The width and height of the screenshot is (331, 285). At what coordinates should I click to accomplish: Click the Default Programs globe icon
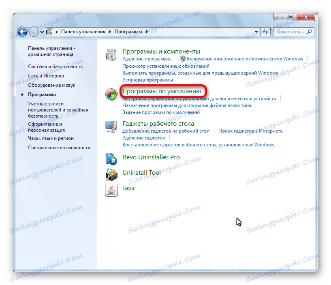pos(111,94)
